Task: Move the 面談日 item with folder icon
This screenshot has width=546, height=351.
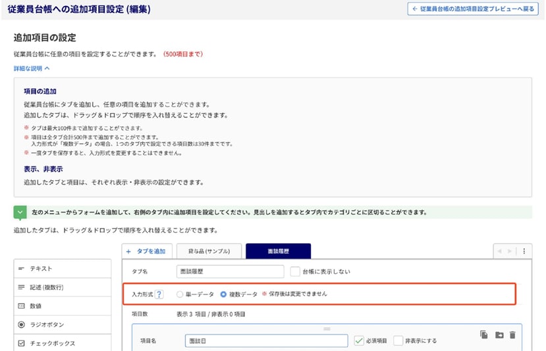Action: 499,335
